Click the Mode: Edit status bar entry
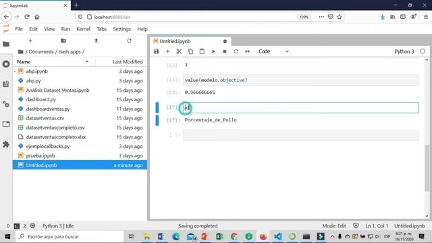 point(334,226)
